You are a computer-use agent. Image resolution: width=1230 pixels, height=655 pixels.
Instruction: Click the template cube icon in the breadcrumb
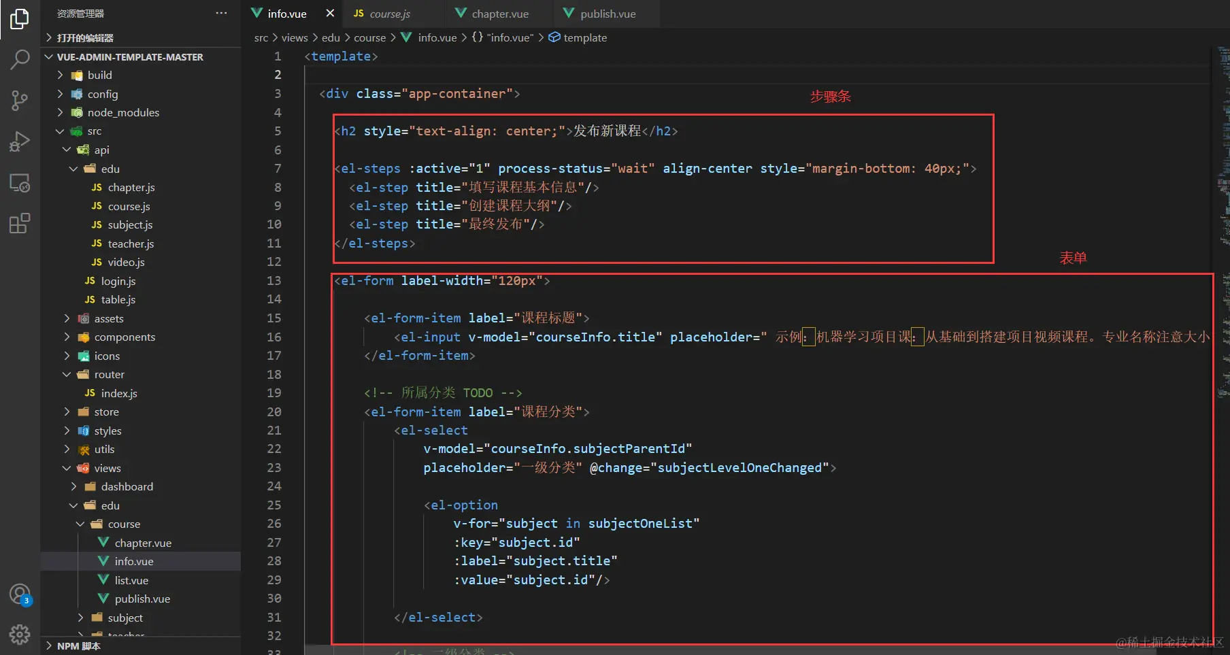554,37
